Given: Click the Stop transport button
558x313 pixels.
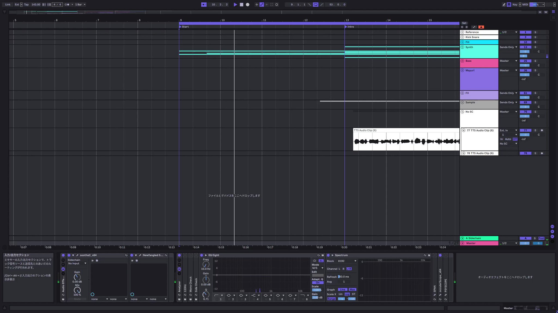Looking at the screenshot, I should [241, 5].
